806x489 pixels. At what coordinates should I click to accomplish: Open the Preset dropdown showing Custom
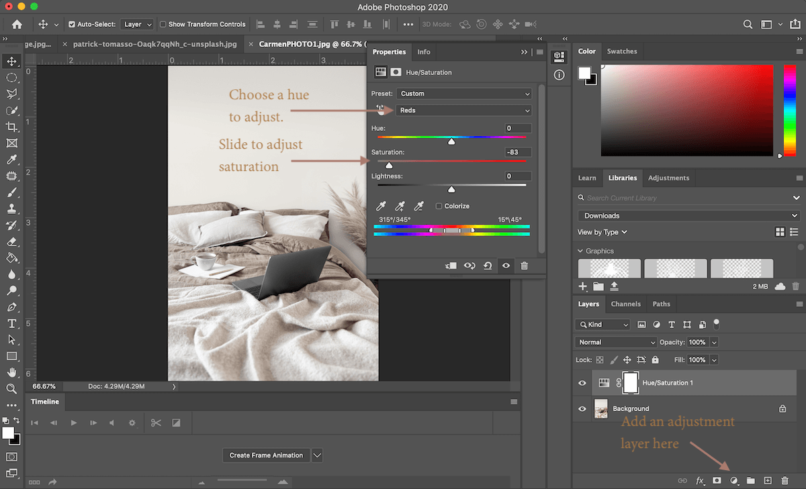pyautogui.click(x=463, y=94)
